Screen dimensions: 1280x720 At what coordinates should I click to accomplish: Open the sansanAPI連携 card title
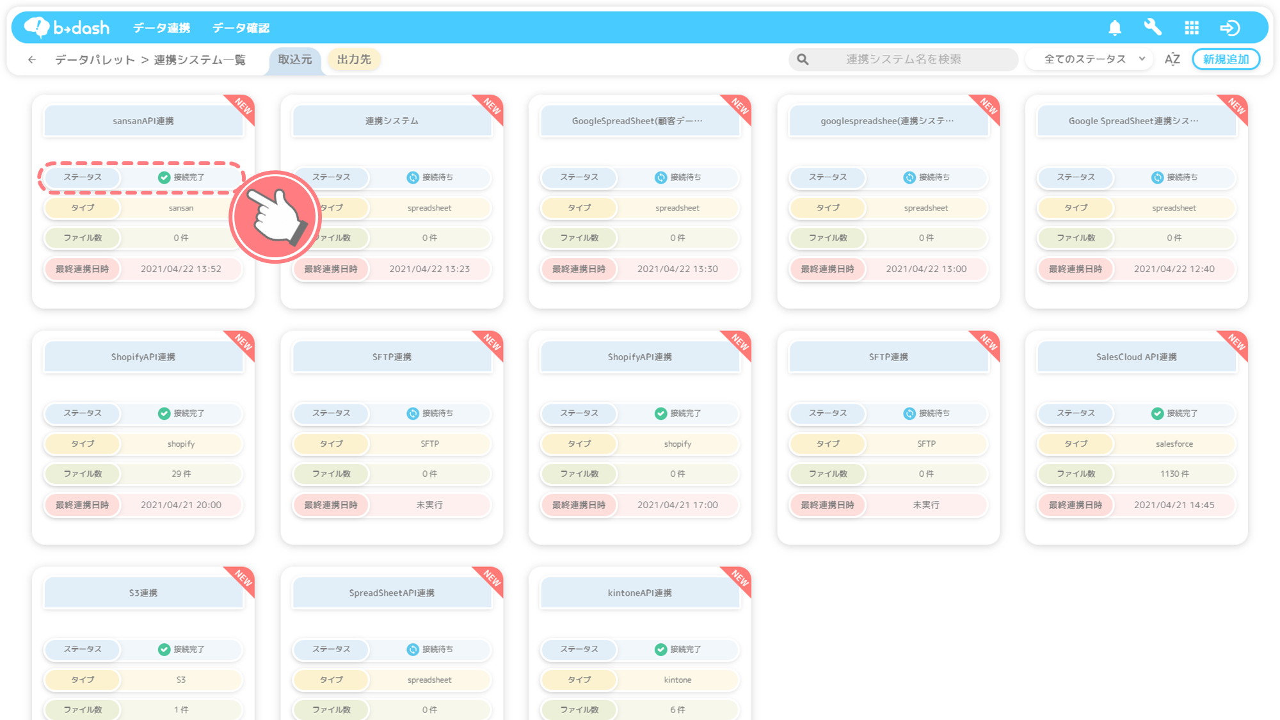coord(143,121)
